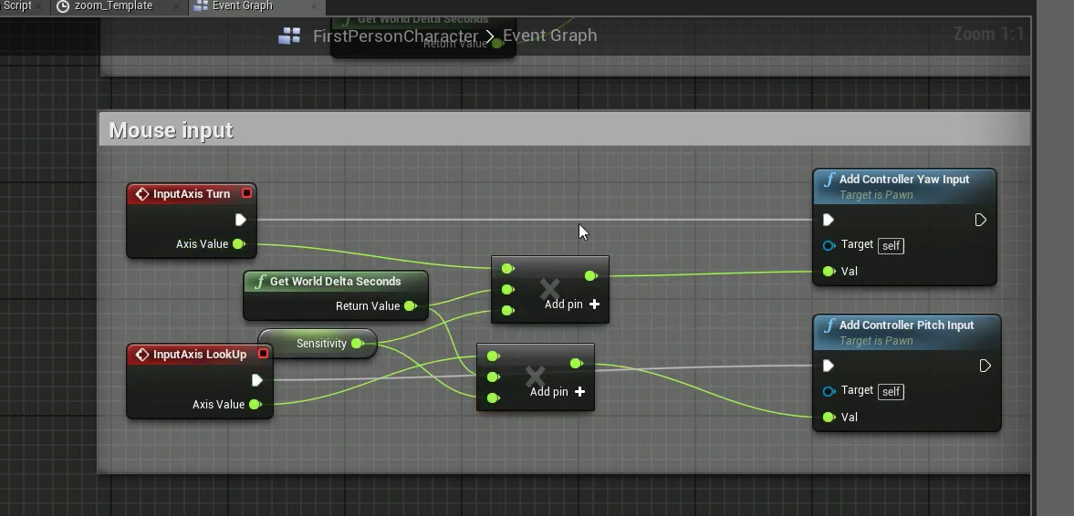The width and height of the screenshot is (1074, 516).
Task: Click InputAxis LookUp Axis Value pin
Action: click(255, 405)
